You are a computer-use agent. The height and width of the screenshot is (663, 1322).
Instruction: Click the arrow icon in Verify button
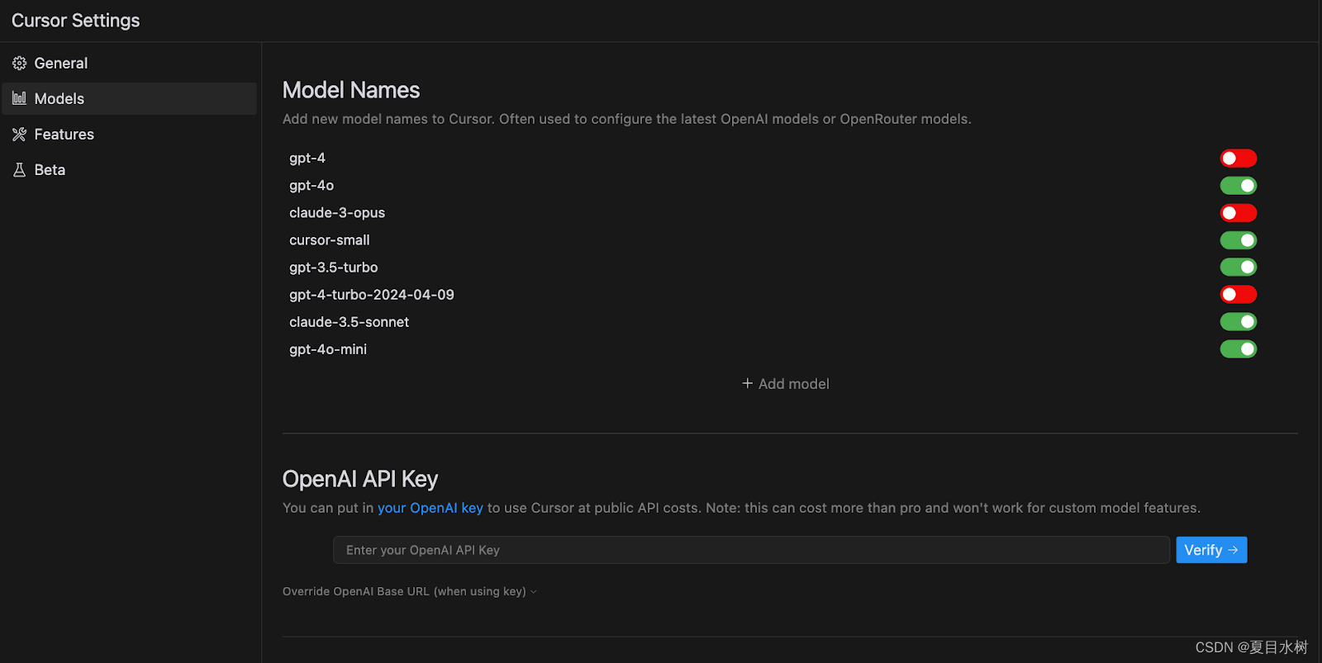[1233, 550]
